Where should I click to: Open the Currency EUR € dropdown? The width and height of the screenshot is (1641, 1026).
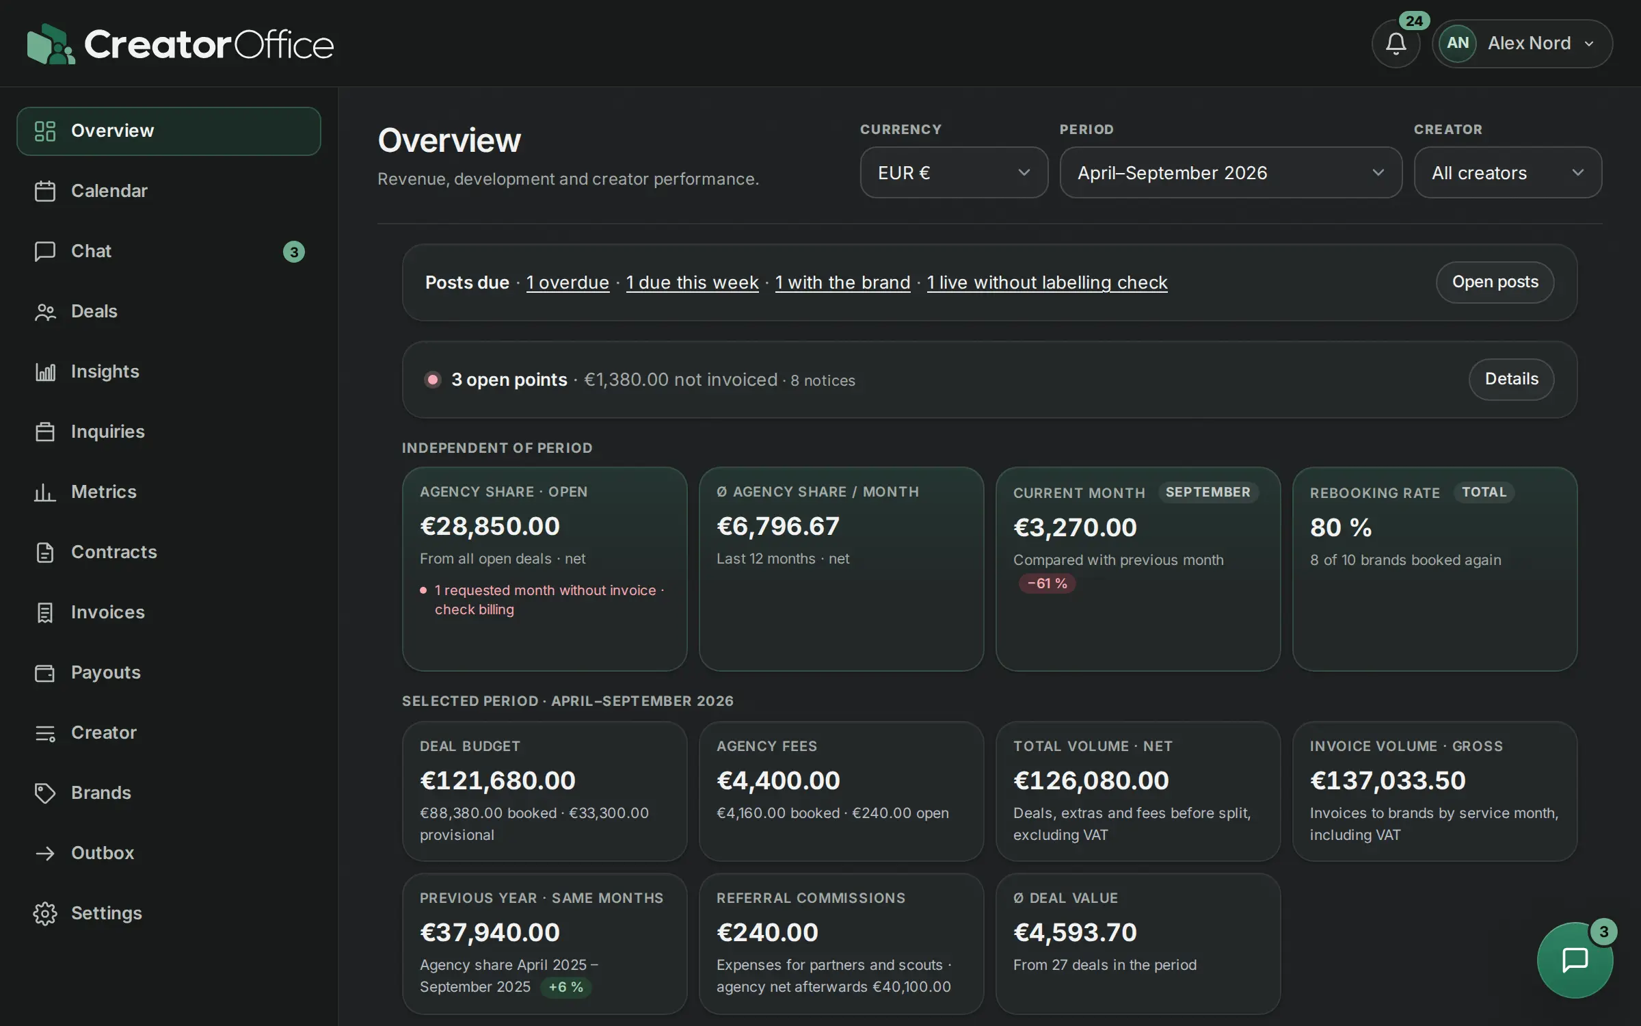pos(954,172)
